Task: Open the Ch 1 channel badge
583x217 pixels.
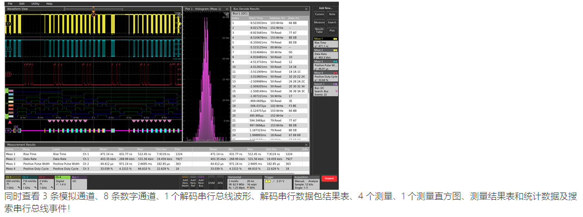Action: click(13, 182)
